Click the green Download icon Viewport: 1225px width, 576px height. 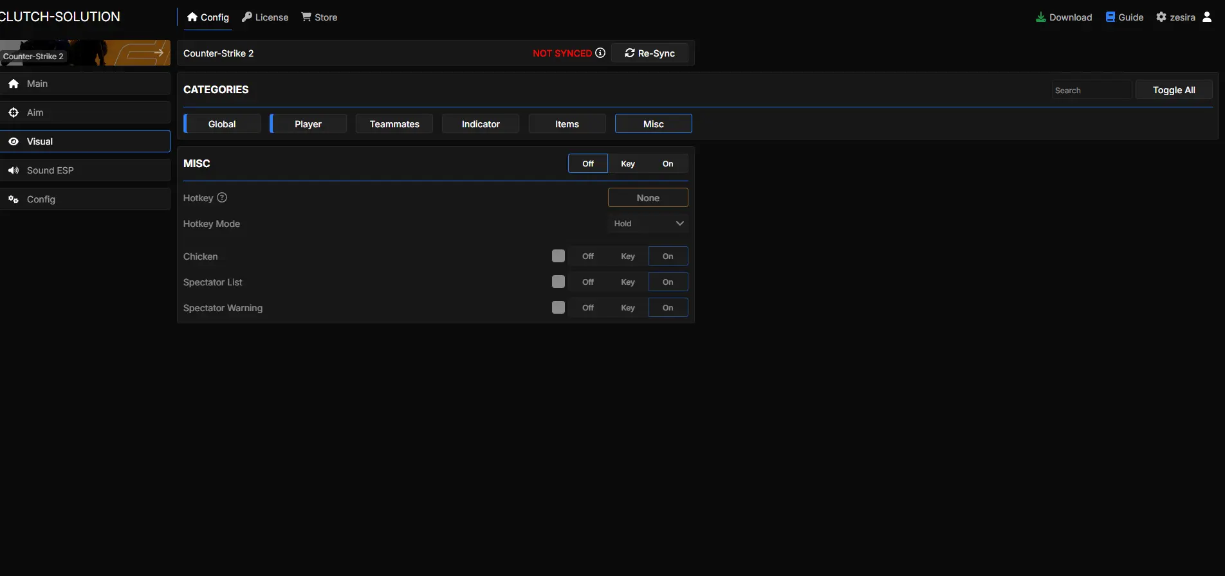click(1040, 17)
